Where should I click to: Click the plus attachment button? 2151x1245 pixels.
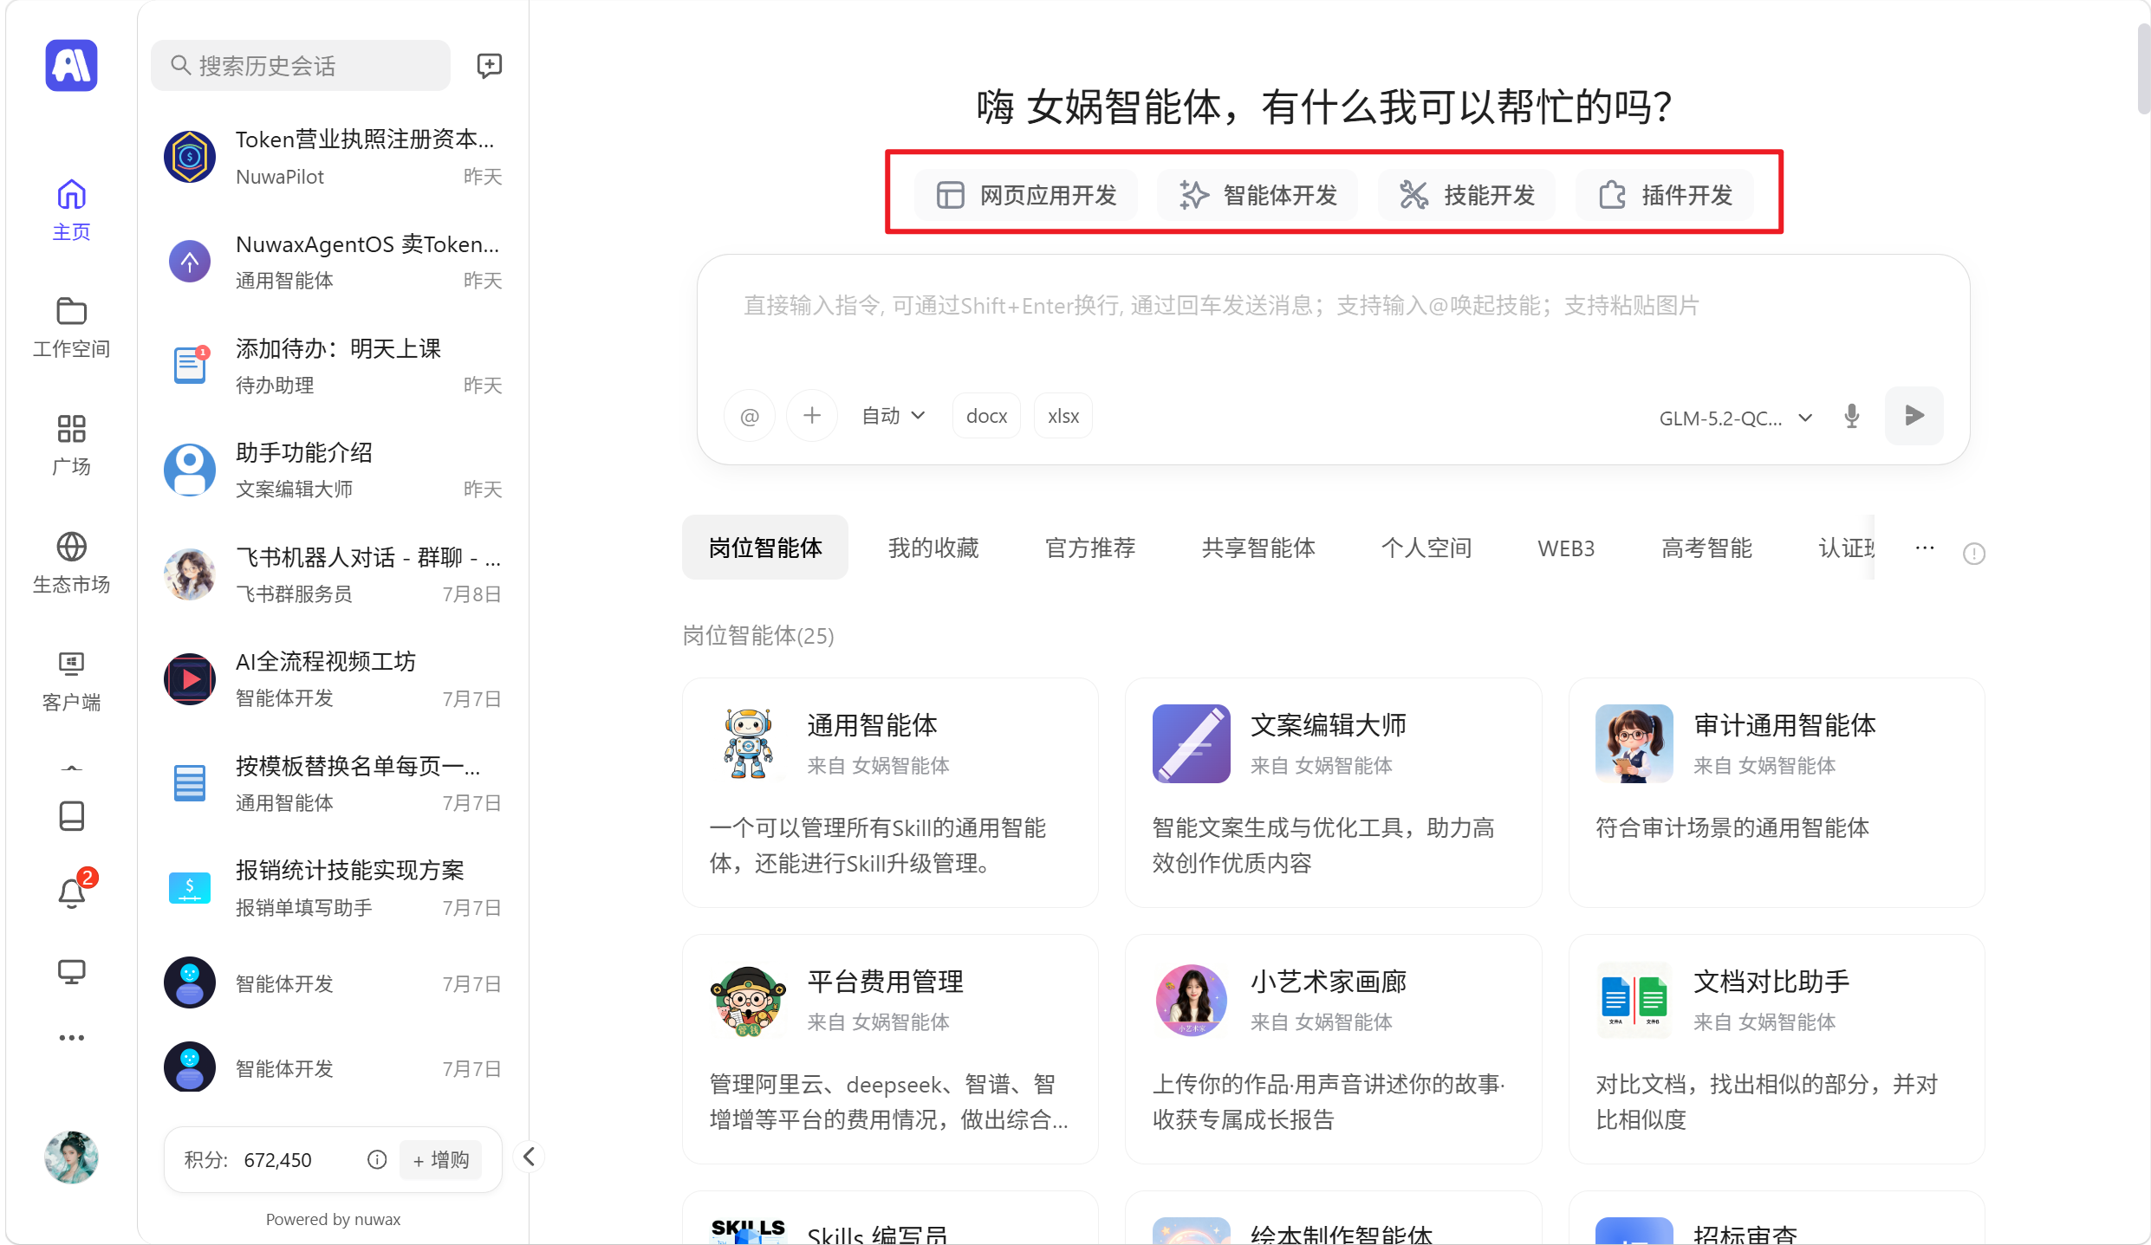[812, 416]
